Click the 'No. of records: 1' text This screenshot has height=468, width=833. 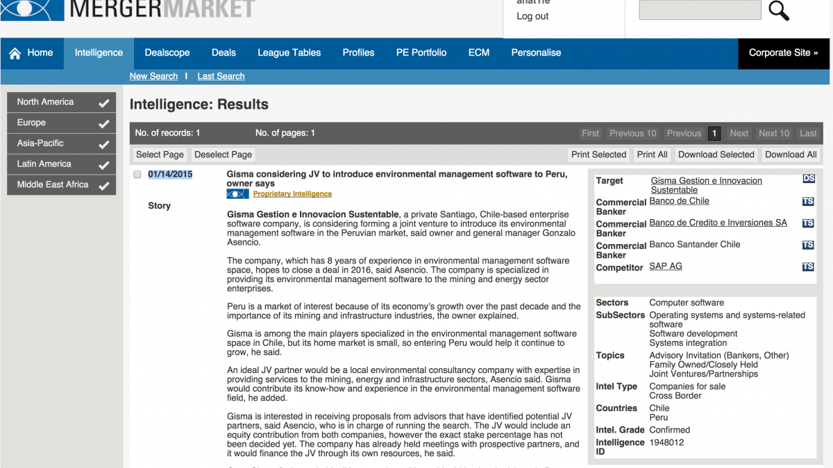point(167,133)
